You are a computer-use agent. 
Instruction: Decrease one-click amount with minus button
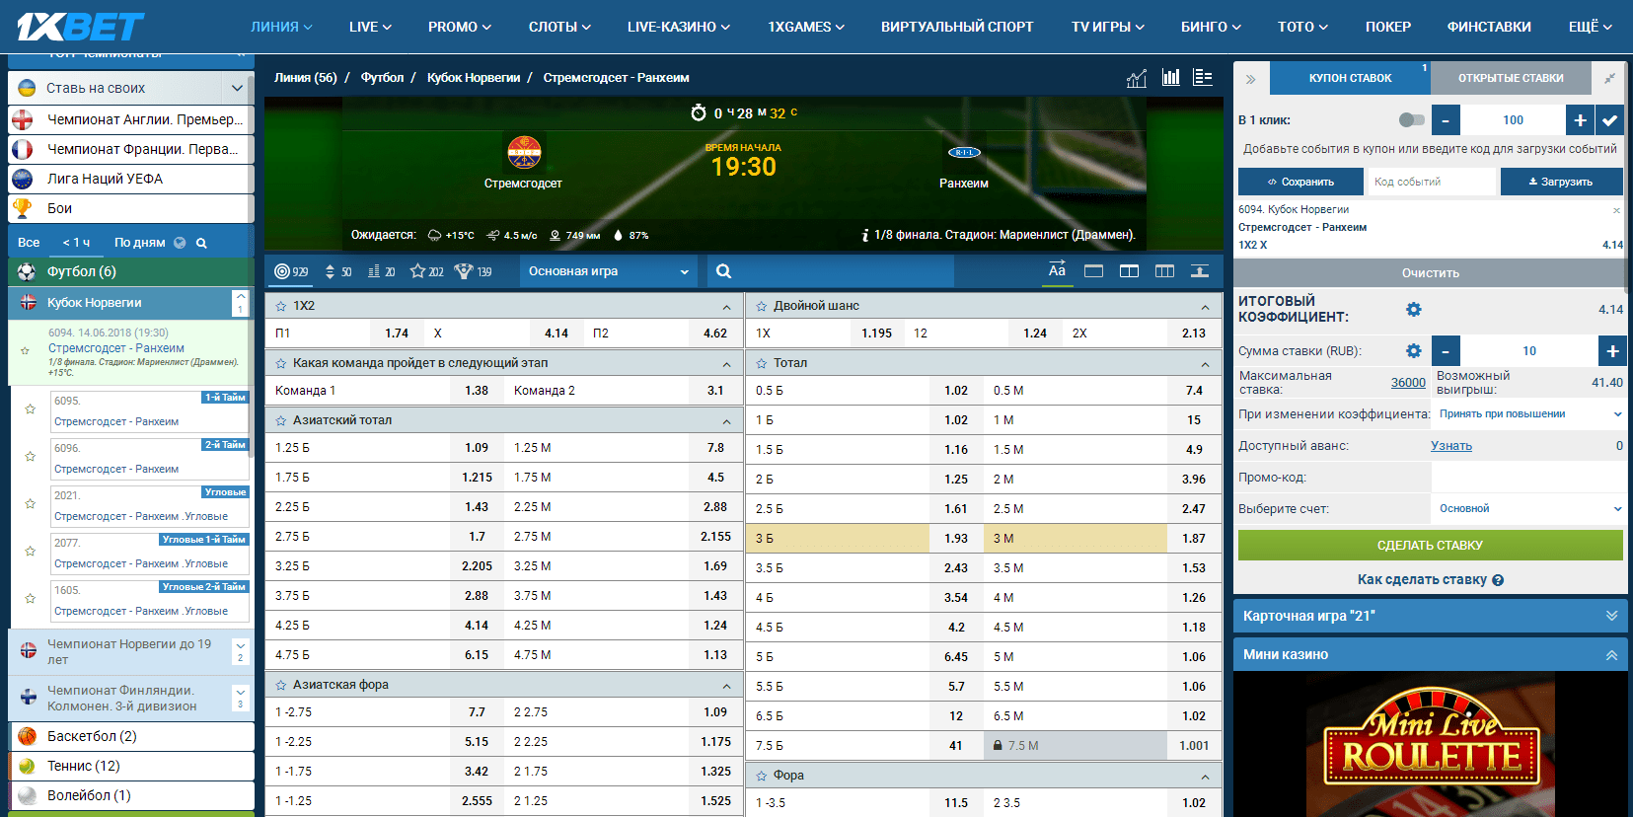1446,120
